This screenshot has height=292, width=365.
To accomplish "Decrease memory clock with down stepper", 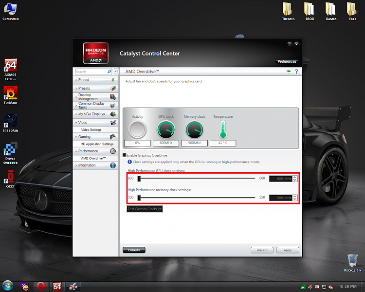I will click(295, 199).
